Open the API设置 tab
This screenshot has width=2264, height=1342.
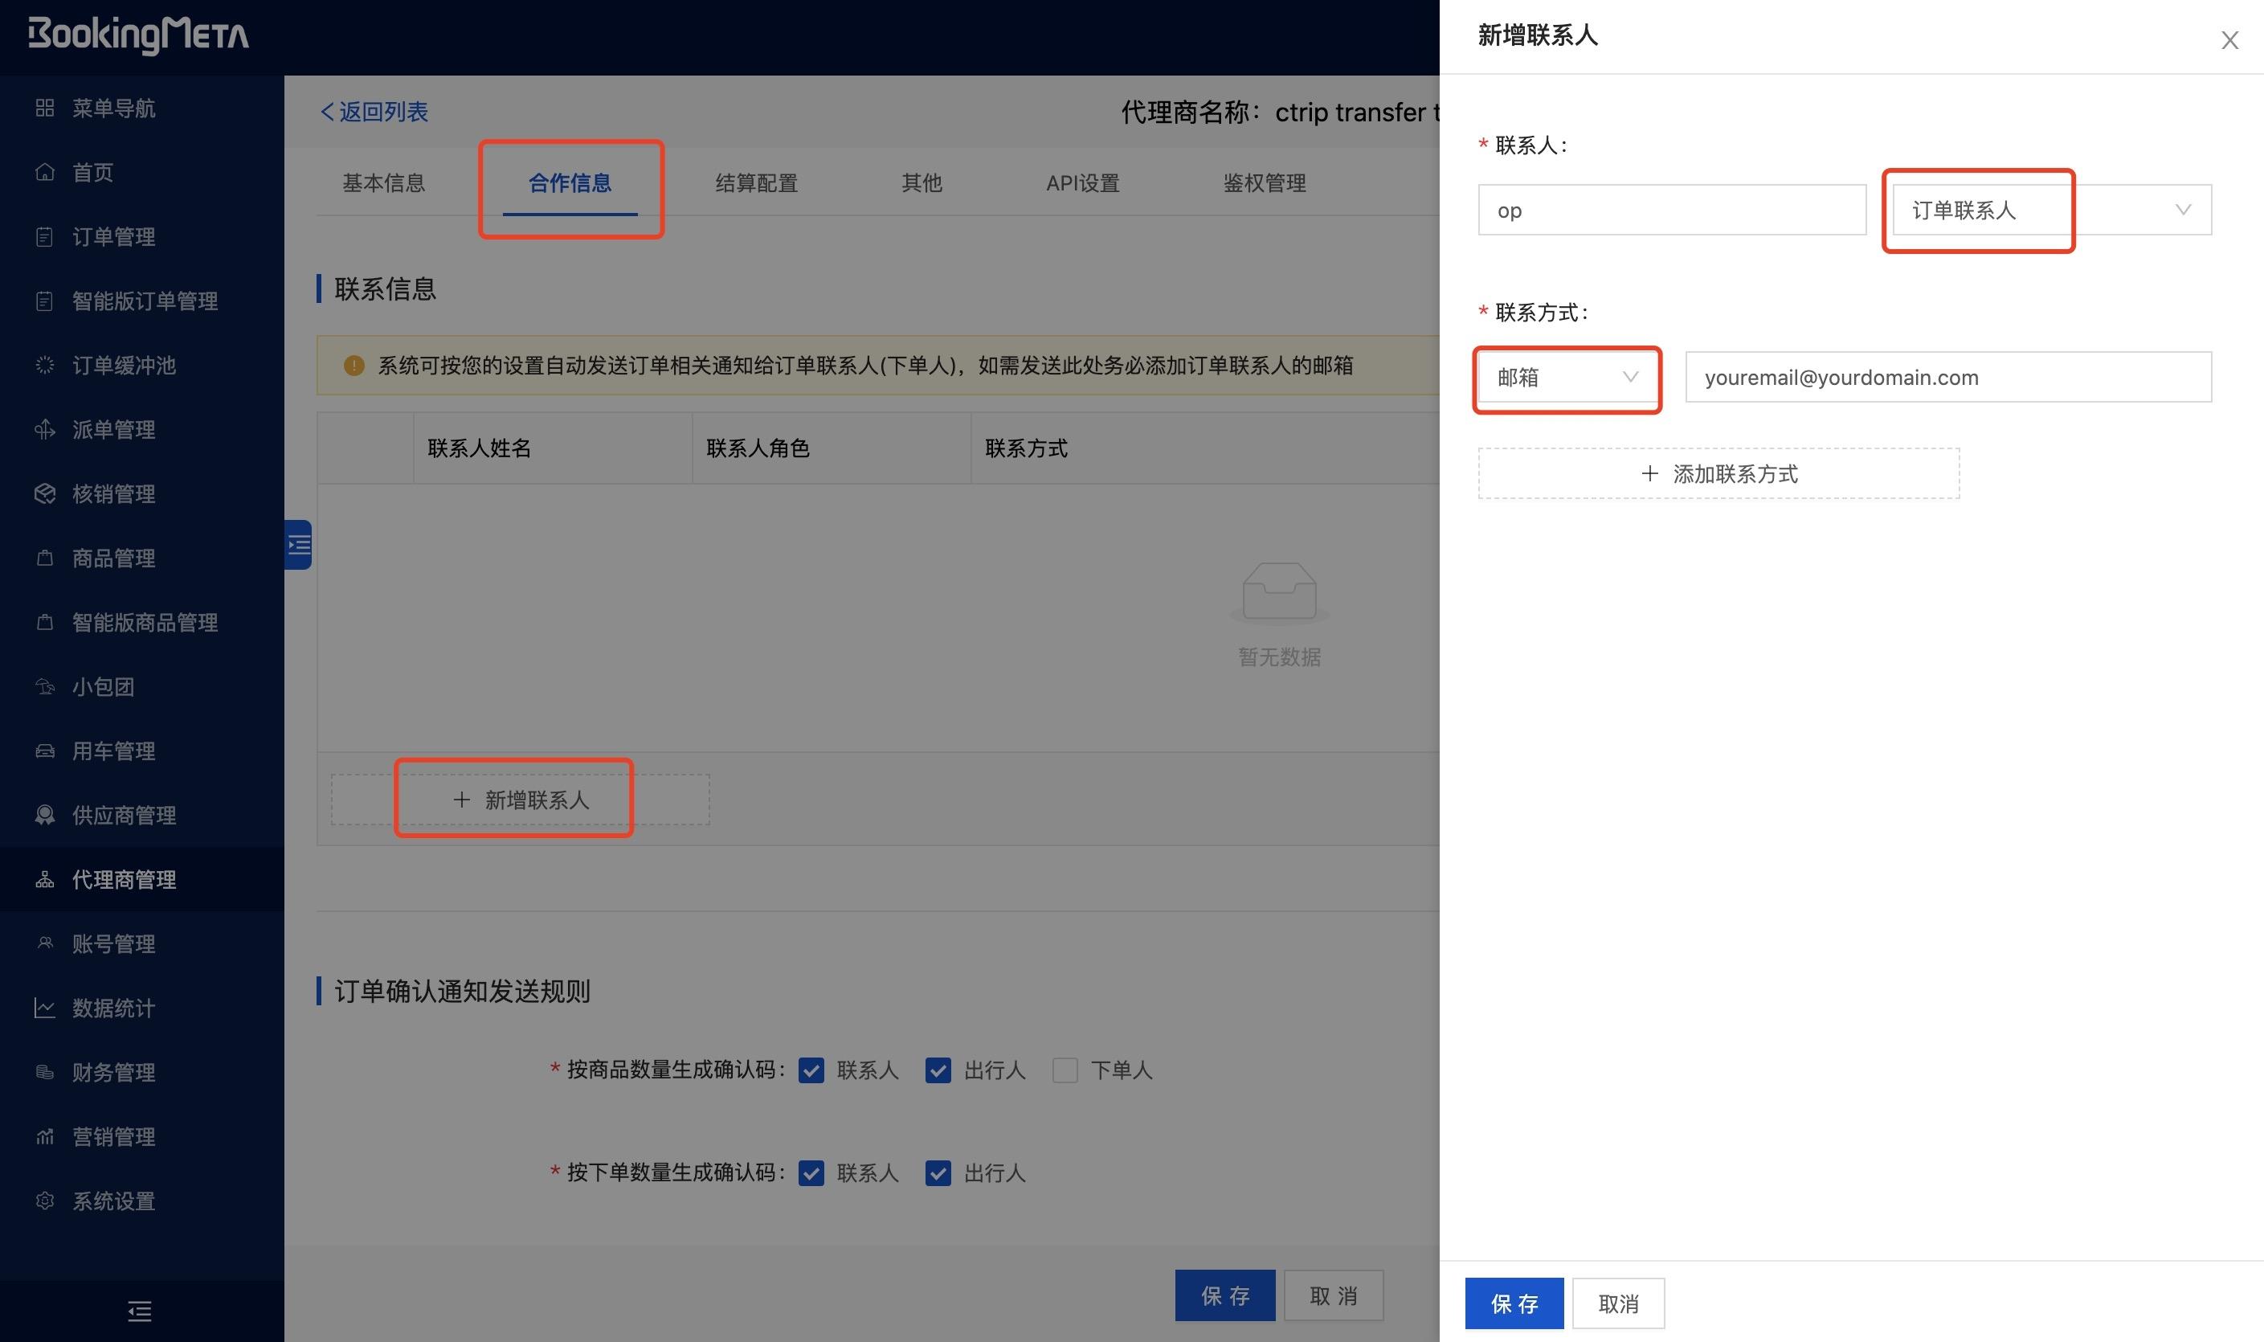click(1082, 182)
